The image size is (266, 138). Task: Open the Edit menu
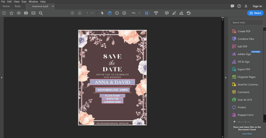(10, 2)
